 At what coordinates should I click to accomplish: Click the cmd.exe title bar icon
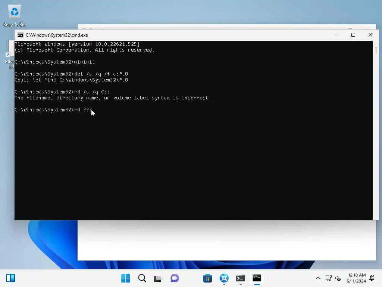21,35
